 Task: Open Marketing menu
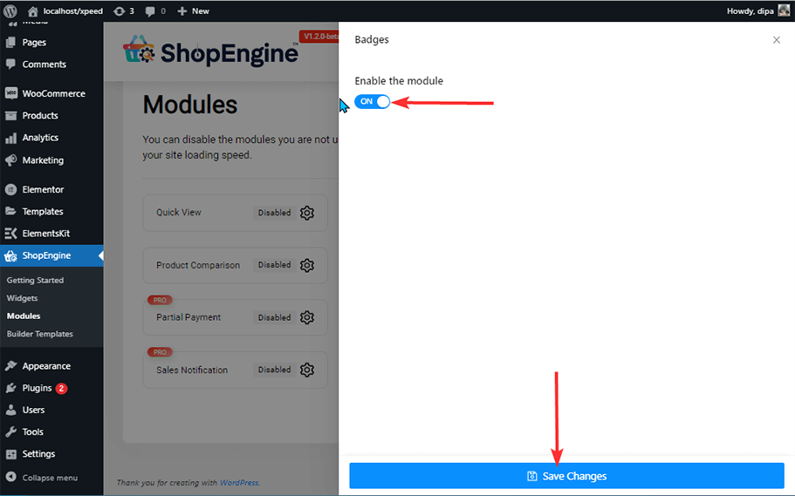click(43, 160)
